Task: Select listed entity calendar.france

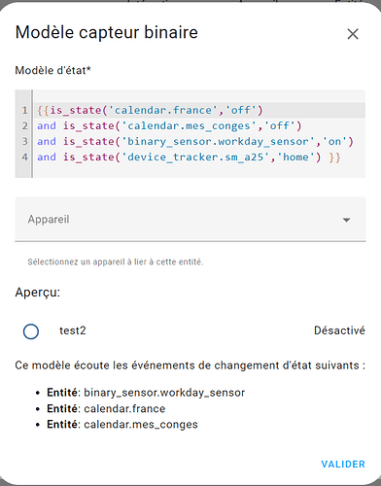Action: pos(124,408)
